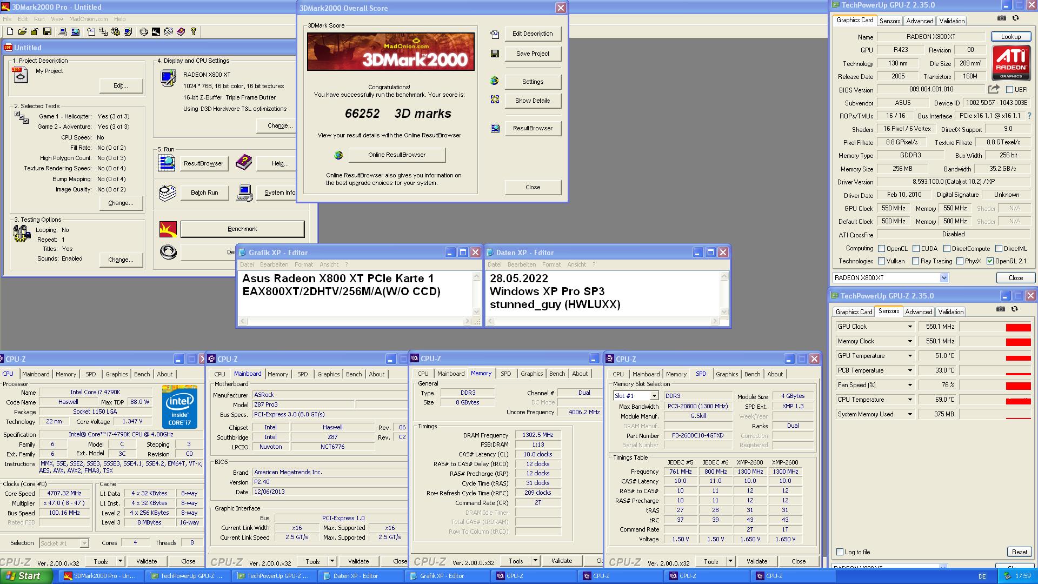This screenshot has height=584, width=1038.
Task: Click the Show Details button
Action: point(533,101)
